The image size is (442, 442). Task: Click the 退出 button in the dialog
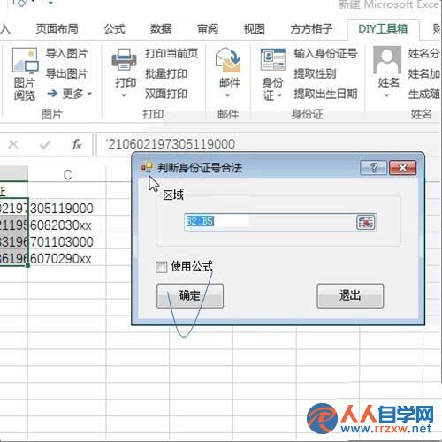pos(350,295)
